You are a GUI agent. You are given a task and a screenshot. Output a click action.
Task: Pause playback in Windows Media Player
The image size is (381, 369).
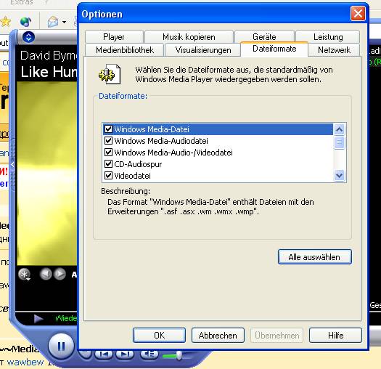pos(61,346)
